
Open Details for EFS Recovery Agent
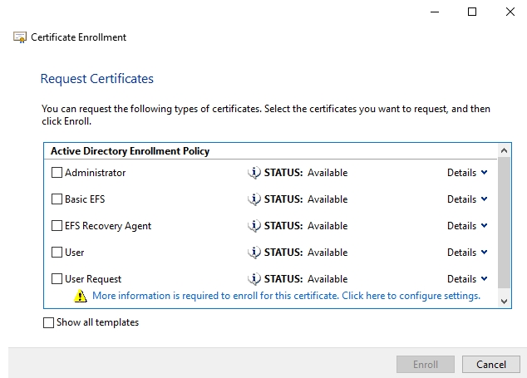coord(467,226)
